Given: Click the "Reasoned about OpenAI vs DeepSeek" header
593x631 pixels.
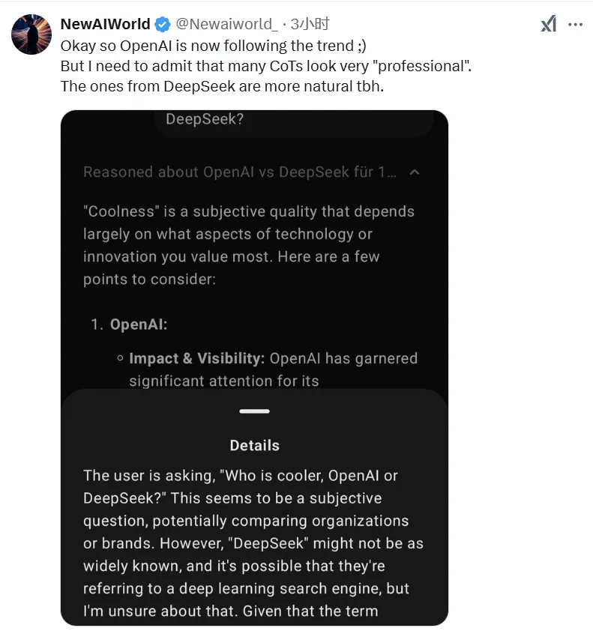Looking at the screenshot, I should point(239,172).
